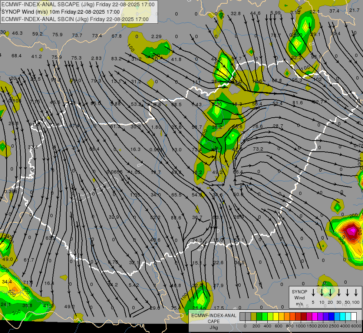
Task: Click the 74.3 value near southern border
Action: pos(197,240)
